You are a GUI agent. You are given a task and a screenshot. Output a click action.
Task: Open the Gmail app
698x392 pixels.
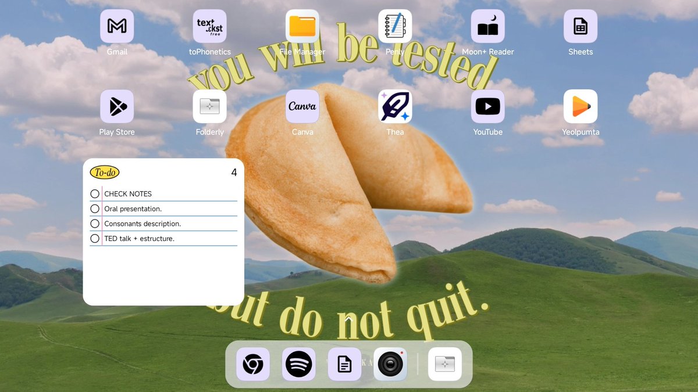117,26
